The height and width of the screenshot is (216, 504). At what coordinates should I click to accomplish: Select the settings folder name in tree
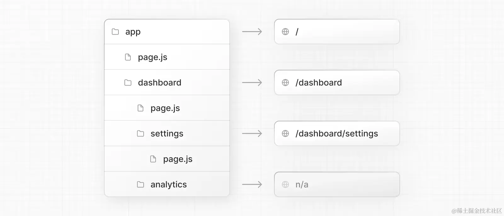167,134
